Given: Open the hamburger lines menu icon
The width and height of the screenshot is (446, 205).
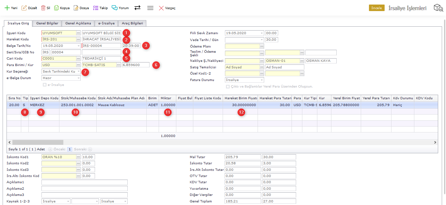Looking at the screenshot, I should (150, 8).
